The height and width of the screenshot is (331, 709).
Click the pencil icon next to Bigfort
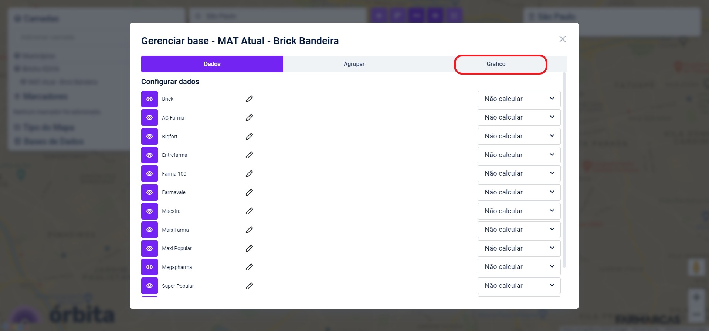click(249, 137)
